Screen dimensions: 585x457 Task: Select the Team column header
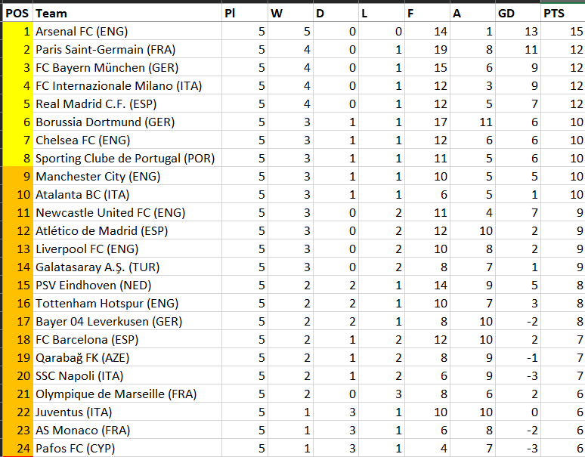point(127,13)
